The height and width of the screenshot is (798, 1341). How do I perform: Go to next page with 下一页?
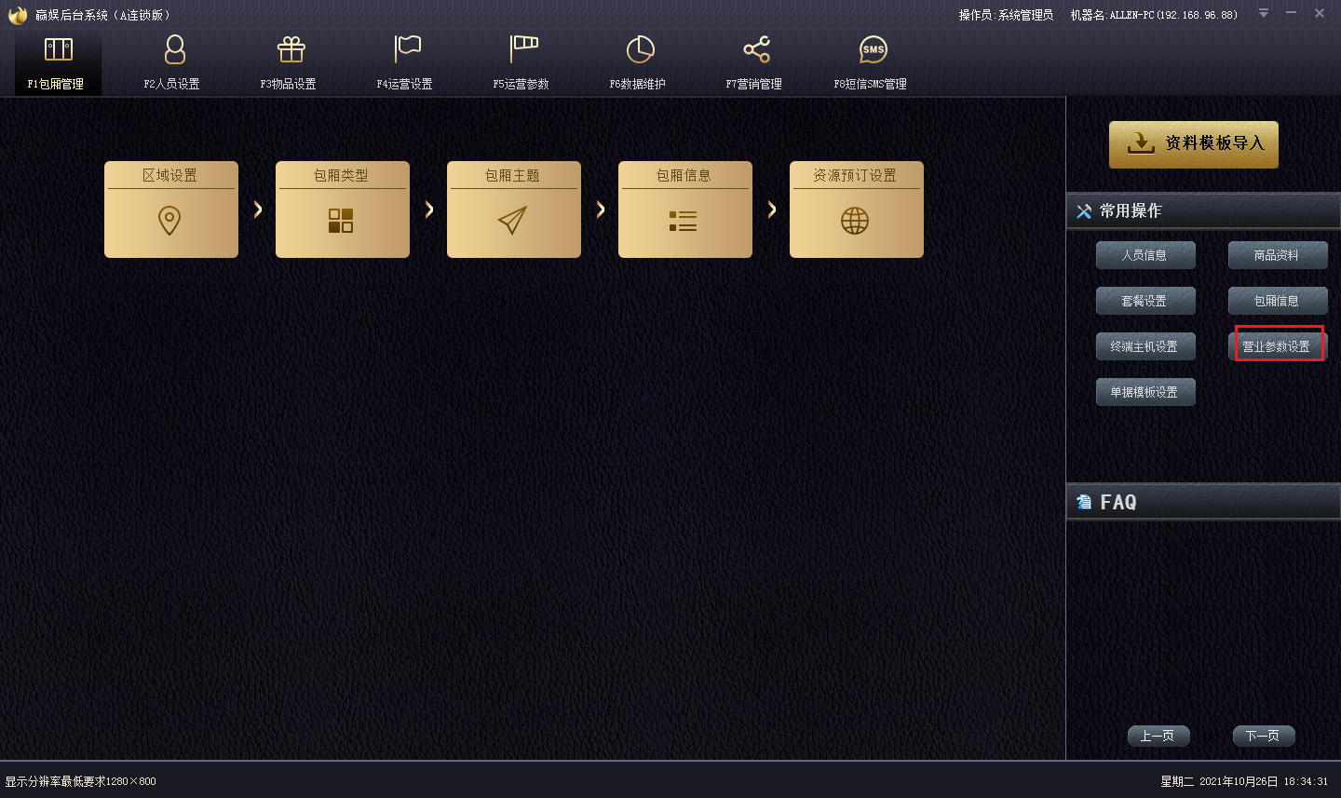click(x=1264, y=736)
